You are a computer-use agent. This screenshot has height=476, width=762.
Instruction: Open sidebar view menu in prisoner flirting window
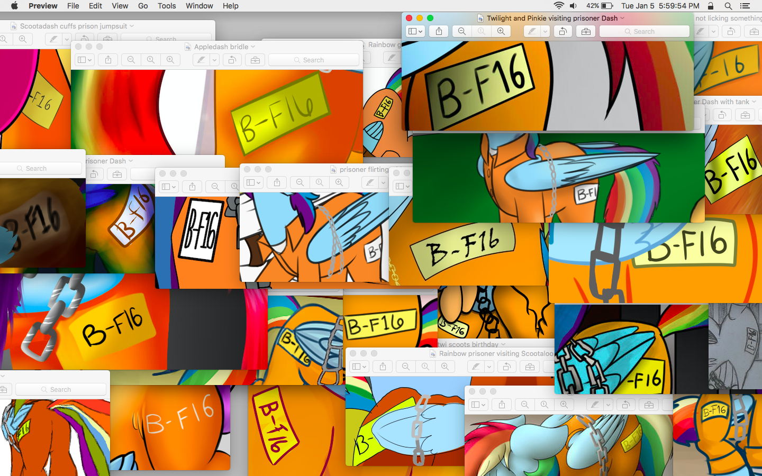click(x=253, y=182)
